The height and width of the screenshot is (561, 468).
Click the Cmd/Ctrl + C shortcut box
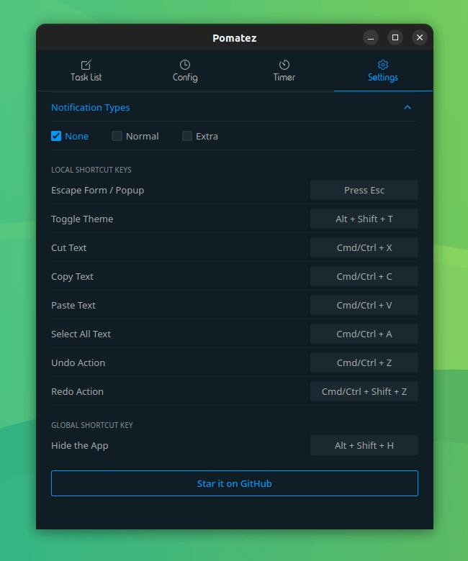pyautogui.click(x=364, y=276)
